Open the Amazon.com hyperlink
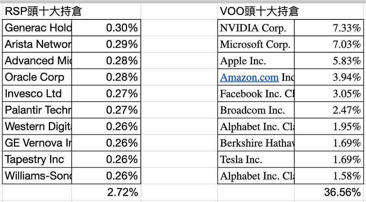Viewport: 366px width, 202px height. coord(249,77)
